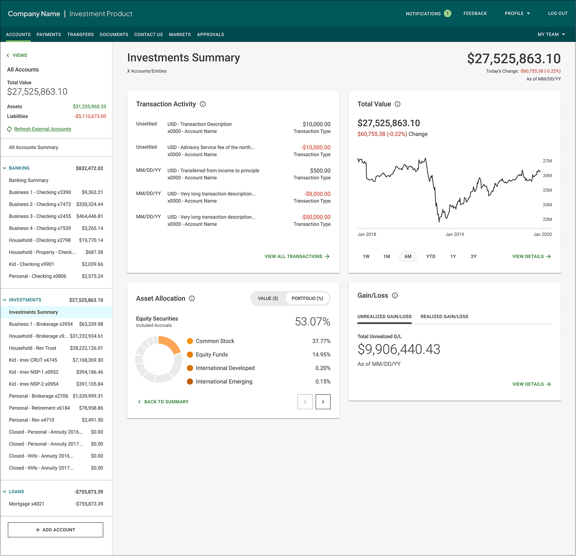The image size is (576, 556).
Task: Switch to Realized Gain/Loss tab
Action: [445, 317]
